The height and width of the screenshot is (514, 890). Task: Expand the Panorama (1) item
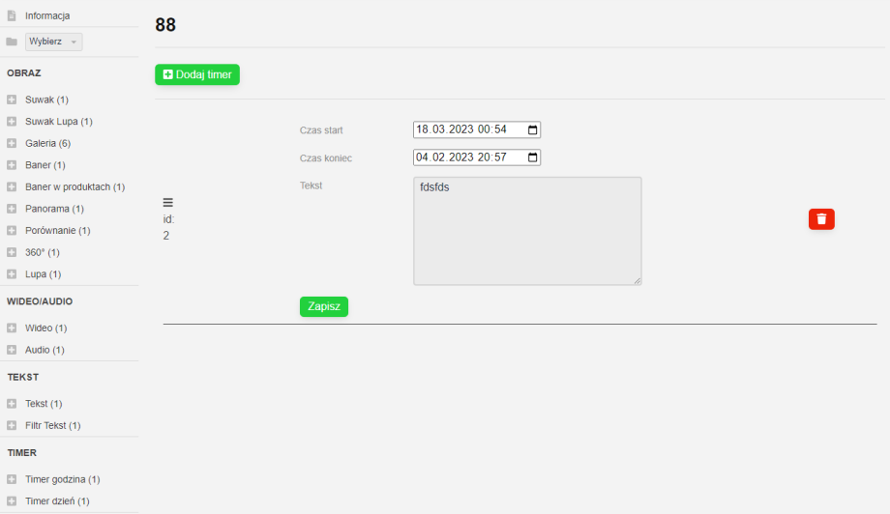(x=54, y=209)
